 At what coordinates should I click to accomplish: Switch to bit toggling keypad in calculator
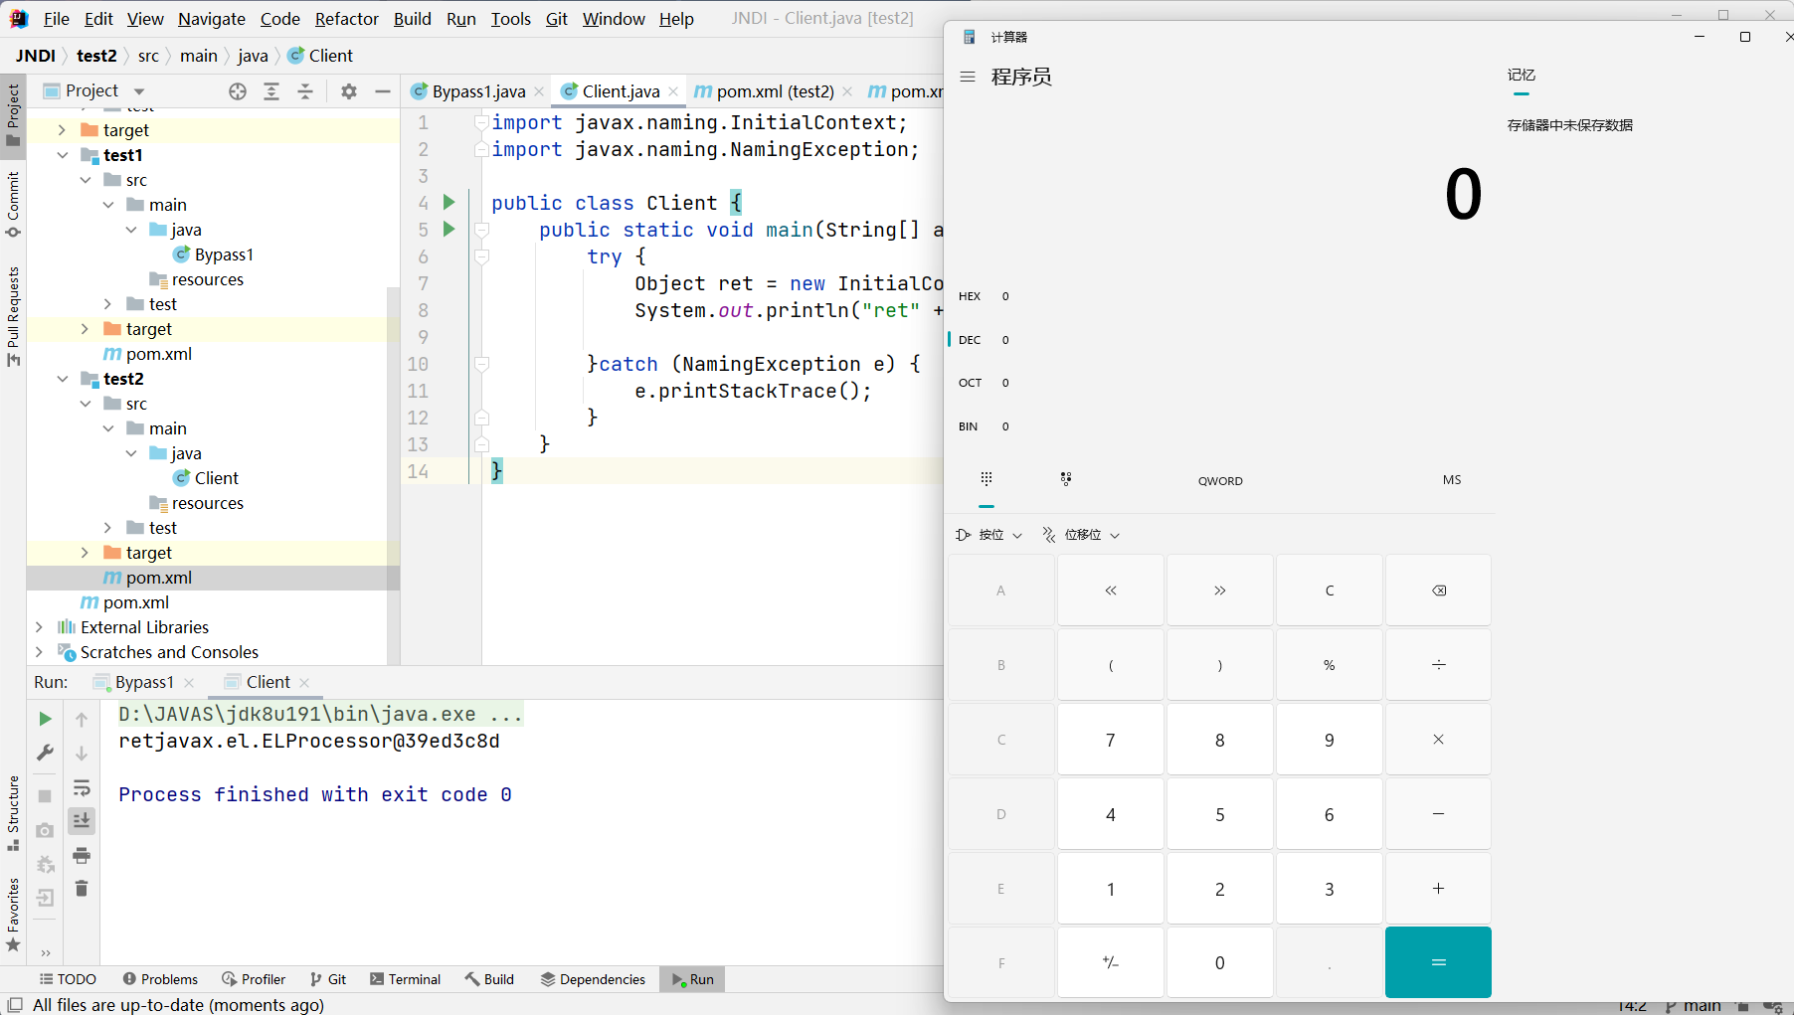pyautogui.click(x=1066, y=479)
